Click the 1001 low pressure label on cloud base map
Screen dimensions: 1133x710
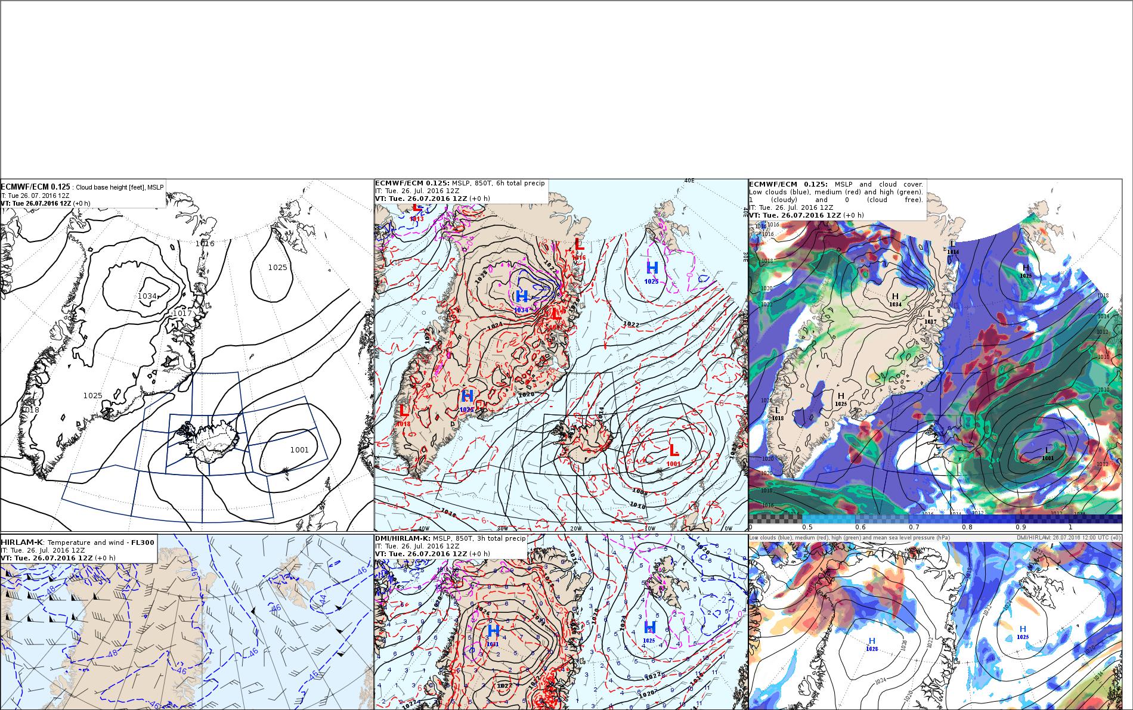299,450
